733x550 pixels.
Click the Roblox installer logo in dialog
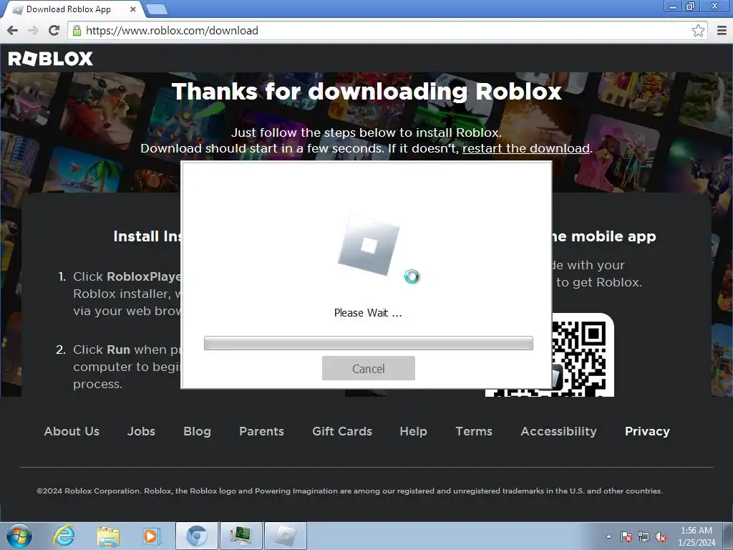click(x=369, y=245)
